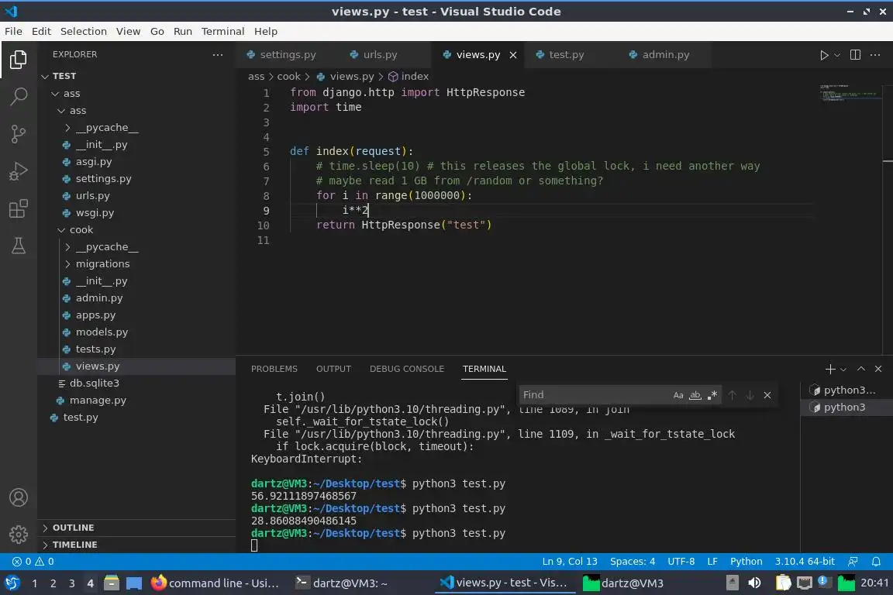Go to next find match
This screenshot has width=893, height=595.
pos(750,395)
